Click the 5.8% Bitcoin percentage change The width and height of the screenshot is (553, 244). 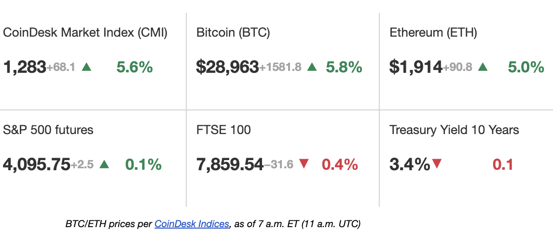click(x=344, y=67)
